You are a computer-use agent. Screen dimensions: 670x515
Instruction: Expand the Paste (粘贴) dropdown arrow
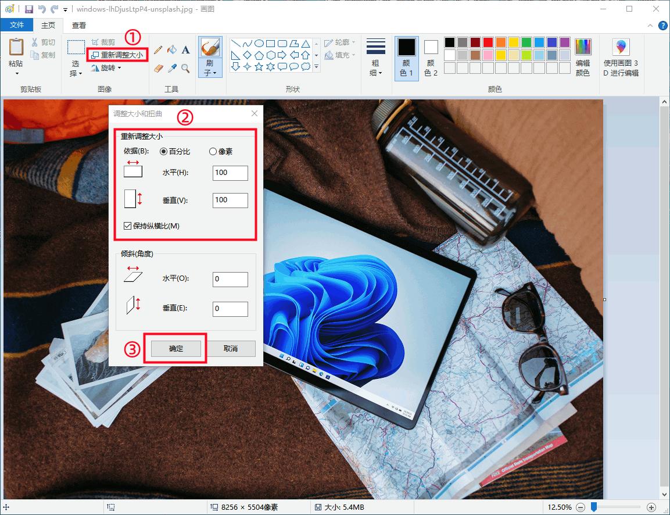(x=17, y=74)
